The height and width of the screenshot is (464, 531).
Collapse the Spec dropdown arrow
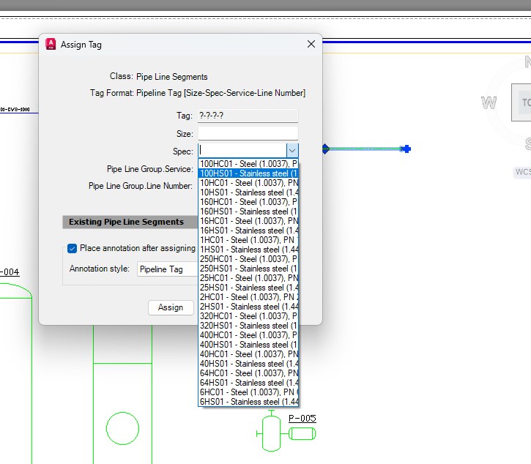(x=292, y=150)
